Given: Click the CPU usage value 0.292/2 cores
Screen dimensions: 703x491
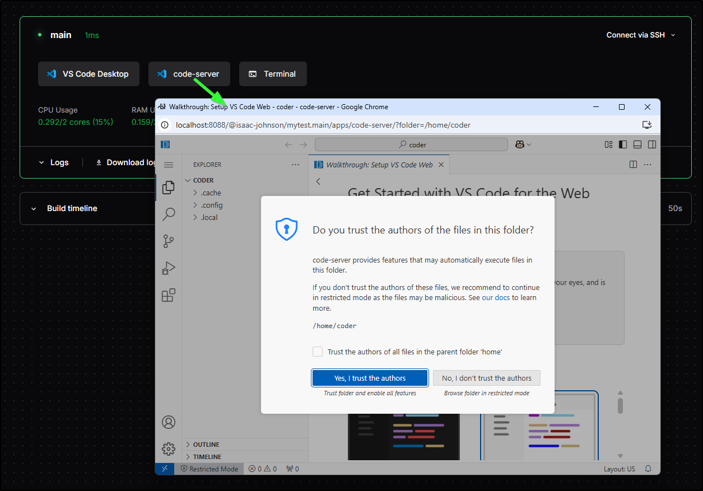Looking at the screenshot, I should coord(76,122).
